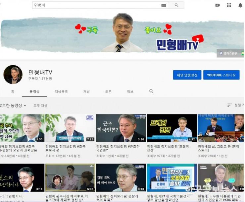Click the title 민형배의 정치브리핑 #조국 후보자 편
Image resolution: width=245 pixels, height=202 pixels.
tap(65, 148)
